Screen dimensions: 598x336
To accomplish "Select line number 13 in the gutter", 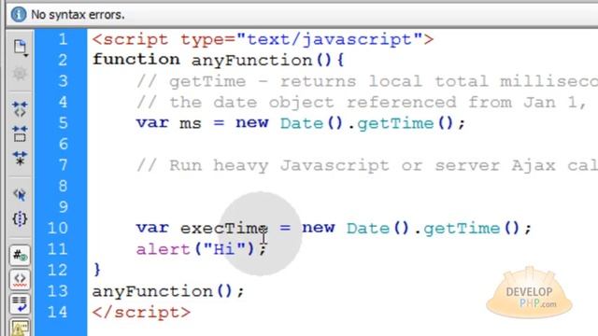I will coord(58,291).
